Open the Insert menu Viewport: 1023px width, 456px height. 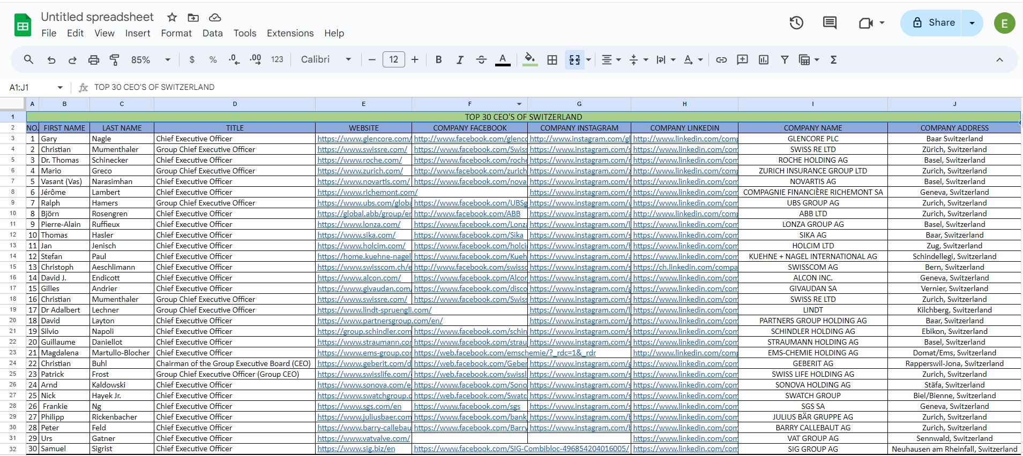(138, 33)
